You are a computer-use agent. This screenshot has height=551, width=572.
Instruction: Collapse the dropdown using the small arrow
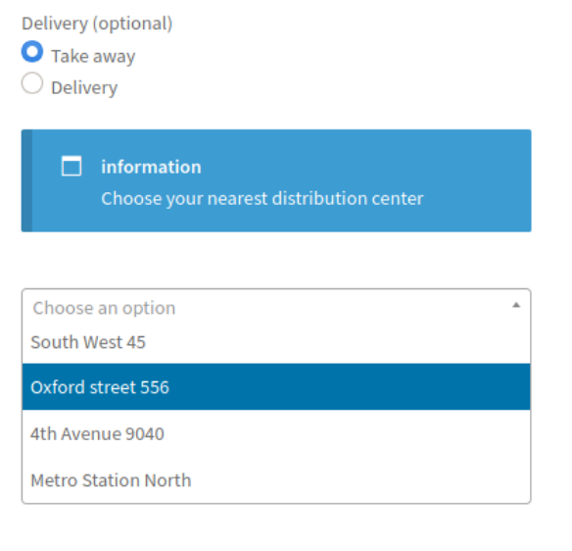[x=516, y=305]
